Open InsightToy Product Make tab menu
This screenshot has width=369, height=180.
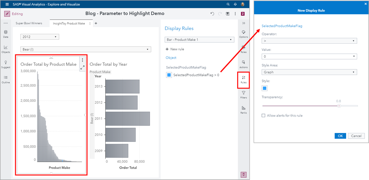(90, 24)
